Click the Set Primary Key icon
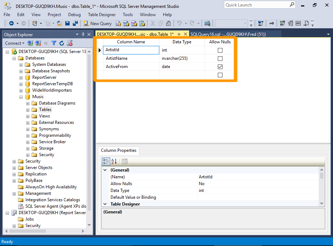The width and height of the screenshot is (333, 246). [272, 24]
